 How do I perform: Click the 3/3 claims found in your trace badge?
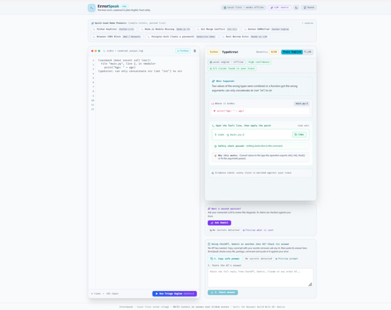(x=232, y=68)
